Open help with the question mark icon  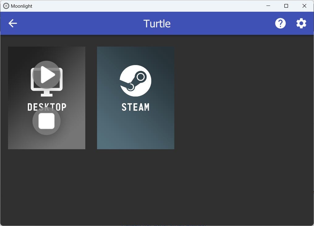coord(280,23)
